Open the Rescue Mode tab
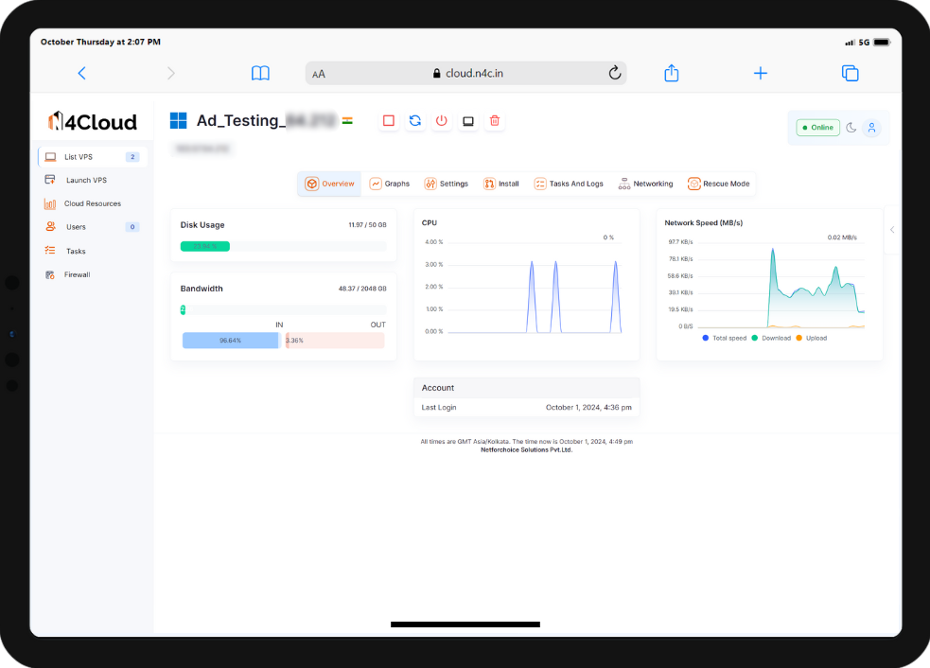This screenshot has height=668, width=930. (x=719, y=184)
